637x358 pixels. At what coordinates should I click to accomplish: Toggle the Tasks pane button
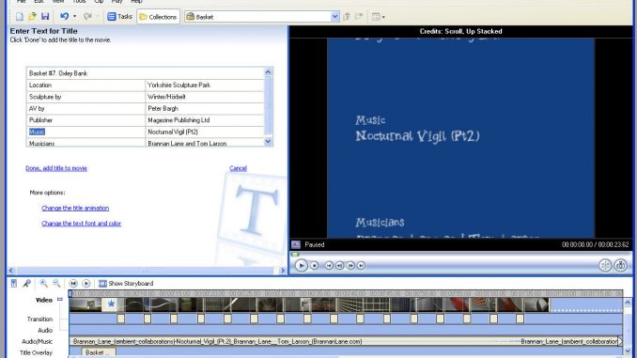point(119,17)
